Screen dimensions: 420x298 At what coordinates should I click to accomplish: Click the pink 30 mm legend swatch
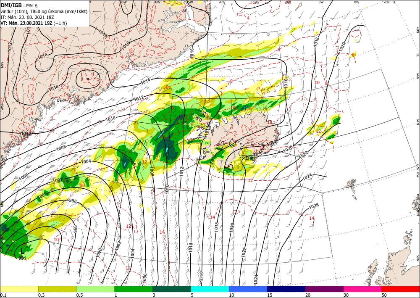pos(363,289)
